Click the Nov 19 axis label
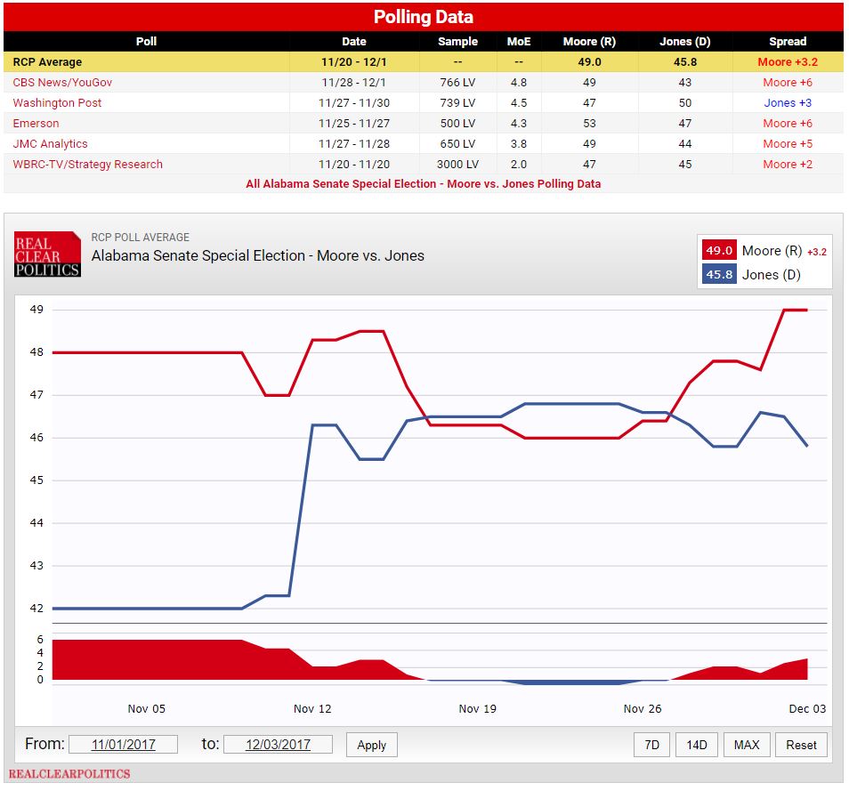 click(477, 709)
